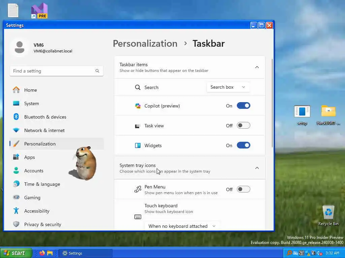345x258 pixels.
Task: Click the VM6 user name
Action: click(38, 45)
